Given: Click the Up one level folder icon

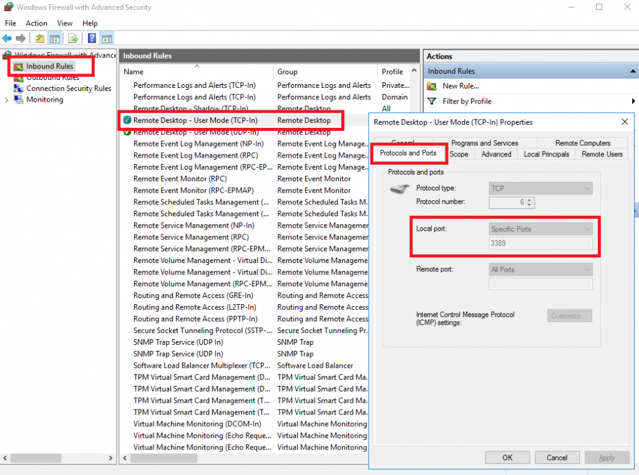Looking at the screenshot, I should pyautogui.click(x=39, y=39).
